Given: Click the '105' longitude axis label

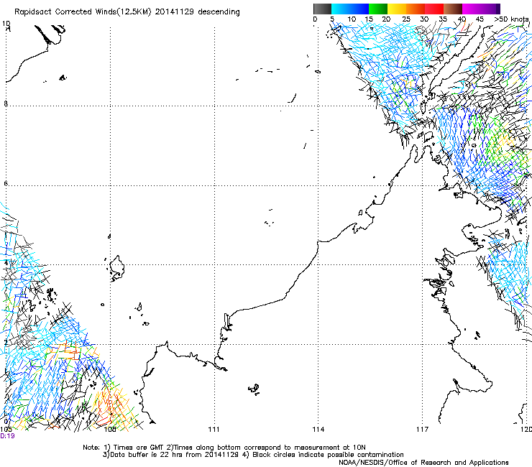Looking at the screenshot, I should (x=6, y=430).
